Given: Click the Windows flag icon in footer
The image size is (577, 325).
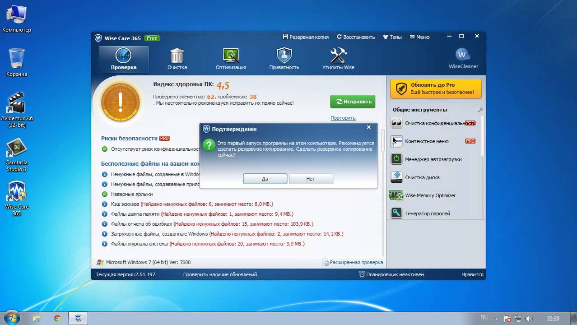Looking at the screenshot, I should click(100, 262).
